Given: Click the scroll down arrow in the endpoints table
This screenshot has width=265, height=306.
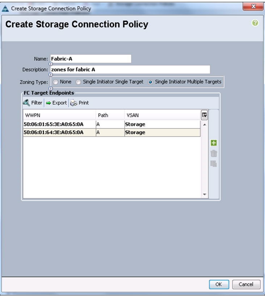Looking at the screenshot, I should [x=205, y=194].
